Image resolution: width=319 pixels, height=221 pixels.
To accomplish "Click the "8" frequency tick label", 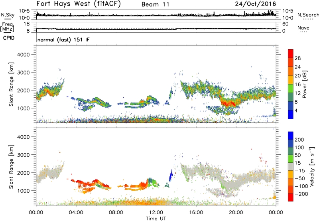I will [28, 31].
